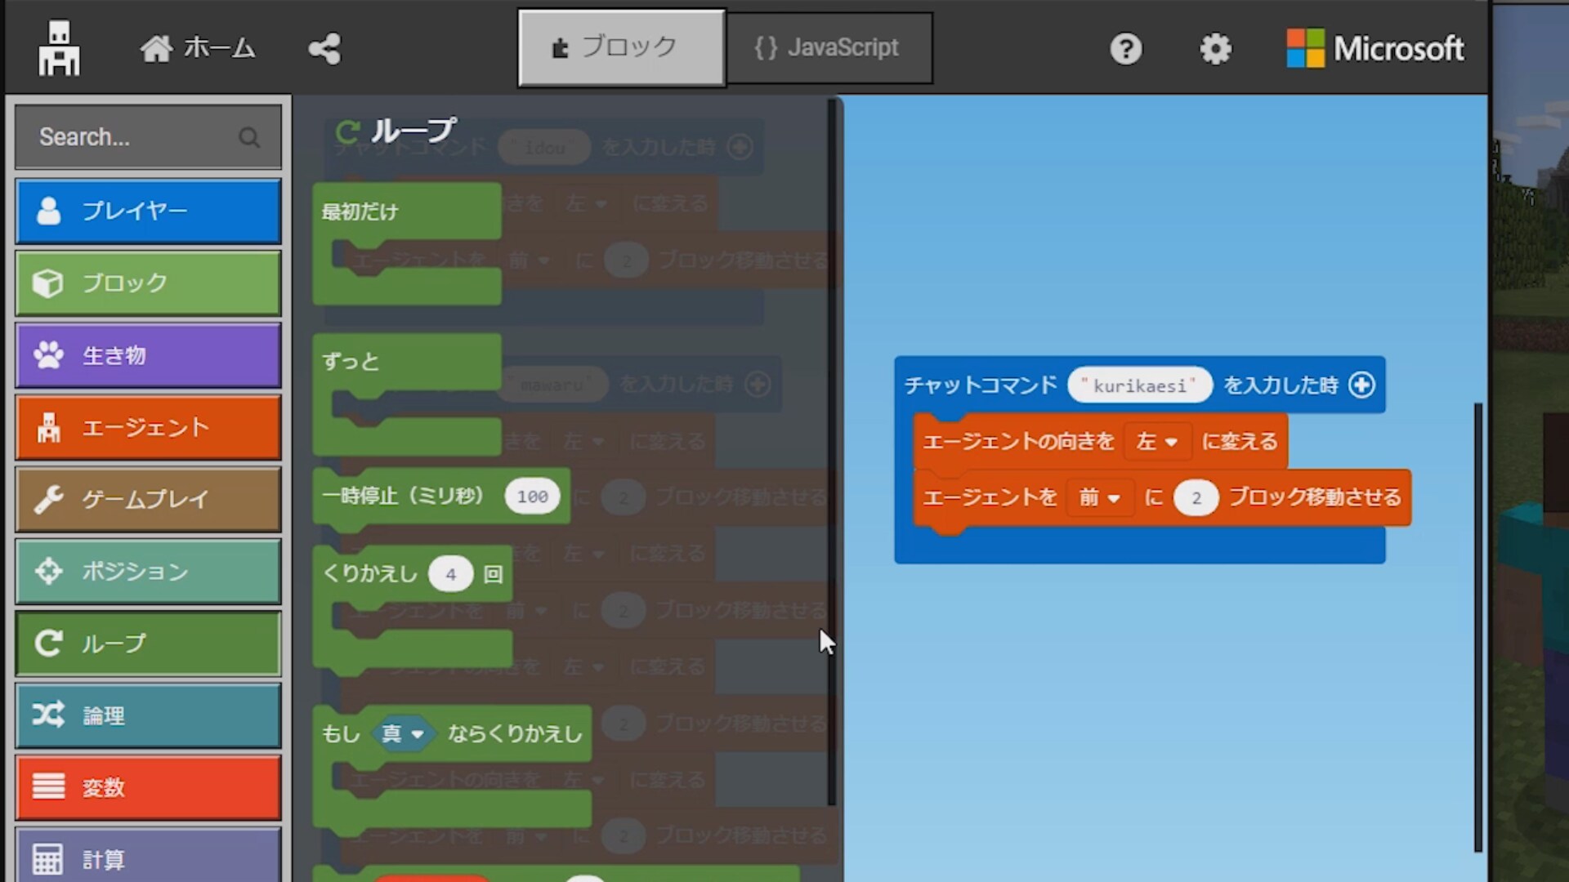Open the help question mark icon
The image size is (1569, 882).
(x=1125, y=49)
